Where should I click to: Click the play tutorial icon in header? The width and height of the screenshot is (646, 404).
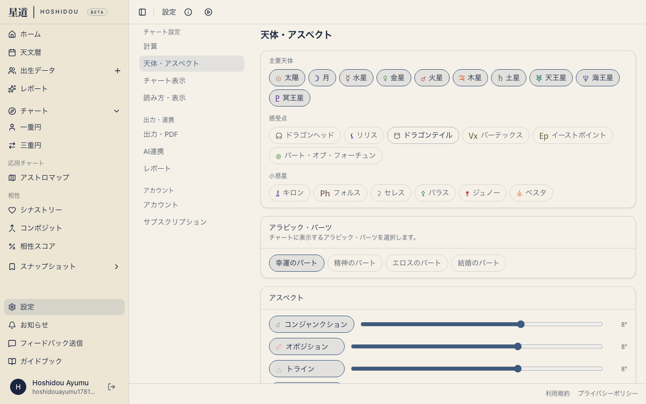click(208, 12)
